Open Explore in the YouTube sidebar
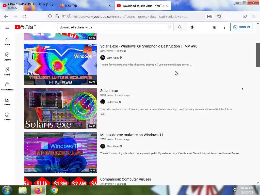The image size is (260, 195). pos(7,57)
